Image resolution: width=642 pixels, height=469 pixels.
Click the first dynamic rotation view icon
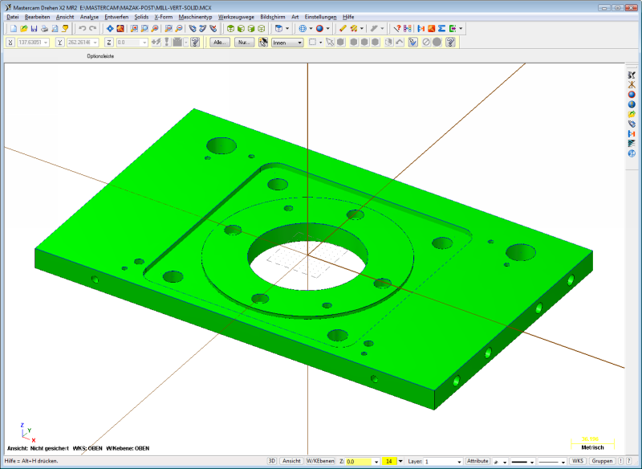click(193, 29)
